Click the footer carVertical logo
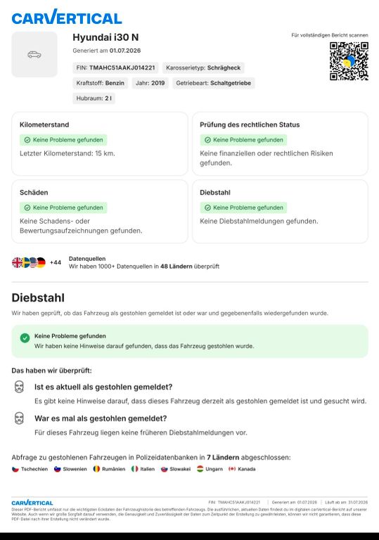The image size is (379, 540). pos(32,503)
